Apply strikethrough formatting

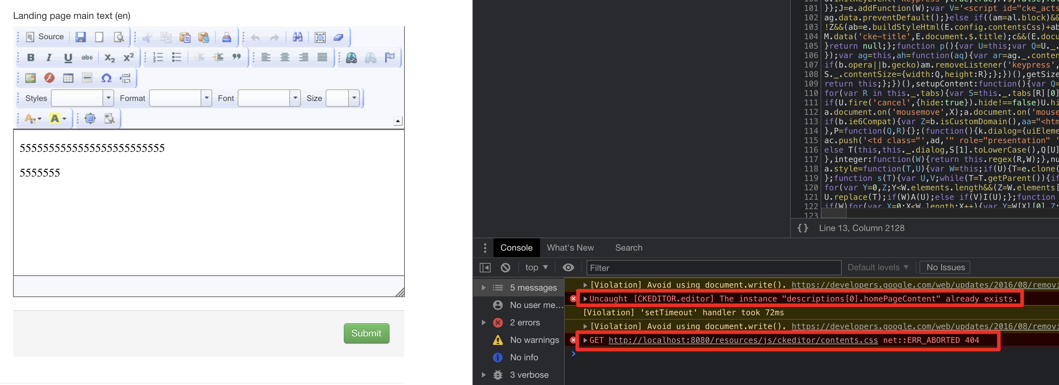point(87,57)
